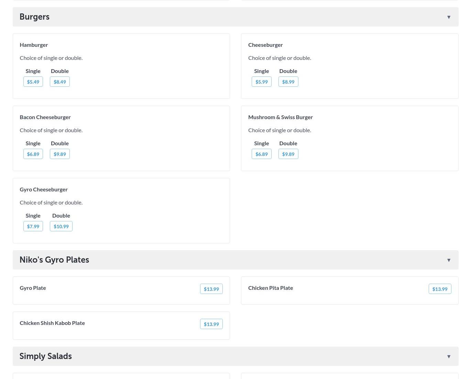Select Gyro Cheeseburger Double $10.99
471x379 pixels.
61,227
